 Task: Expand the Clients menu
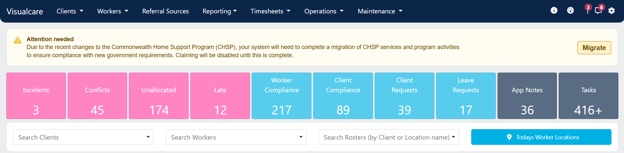pyautogui.click(x=70, y=11)
